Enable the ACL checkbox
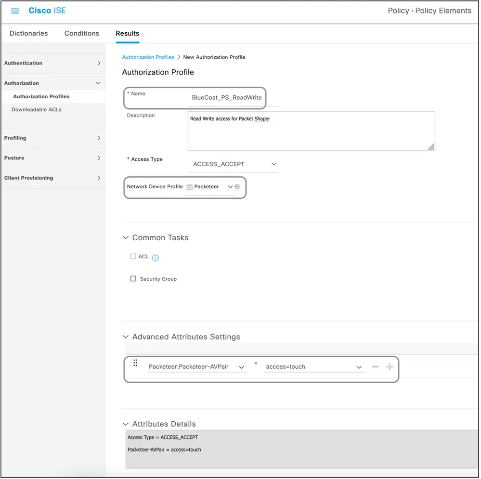 (133, 257)
